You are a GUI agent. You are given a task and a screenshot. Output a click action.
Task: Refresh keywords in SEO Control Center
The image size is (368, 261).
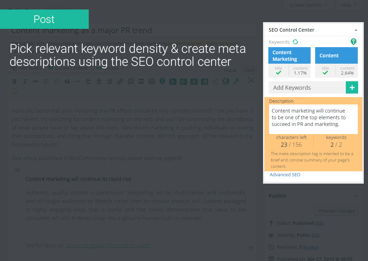(x=295, y=42)
